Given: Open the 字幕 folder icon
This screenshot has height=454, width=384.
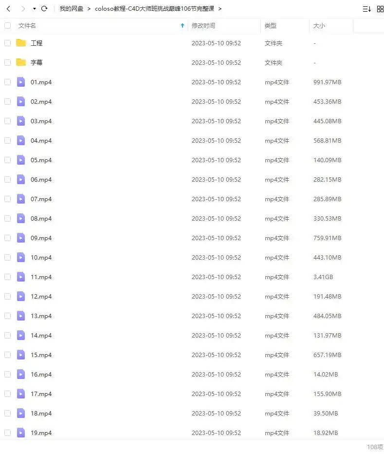Looking at the screenshot, I should pyautogui.click(x=21, y=62).
